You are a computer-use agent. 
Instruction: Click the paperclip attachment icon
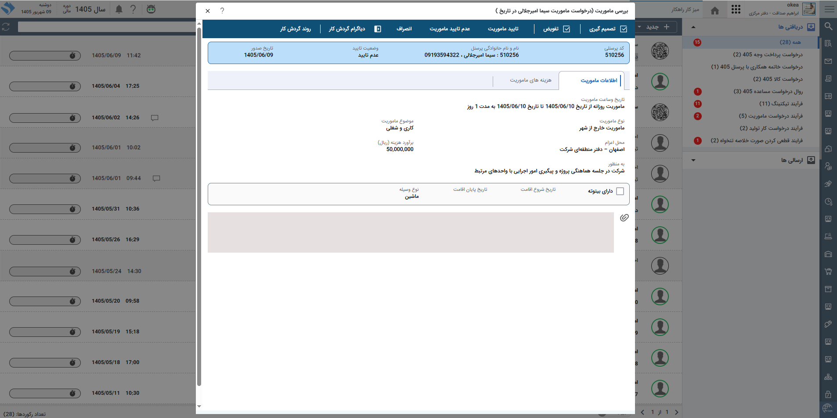(x=624, y=218)
